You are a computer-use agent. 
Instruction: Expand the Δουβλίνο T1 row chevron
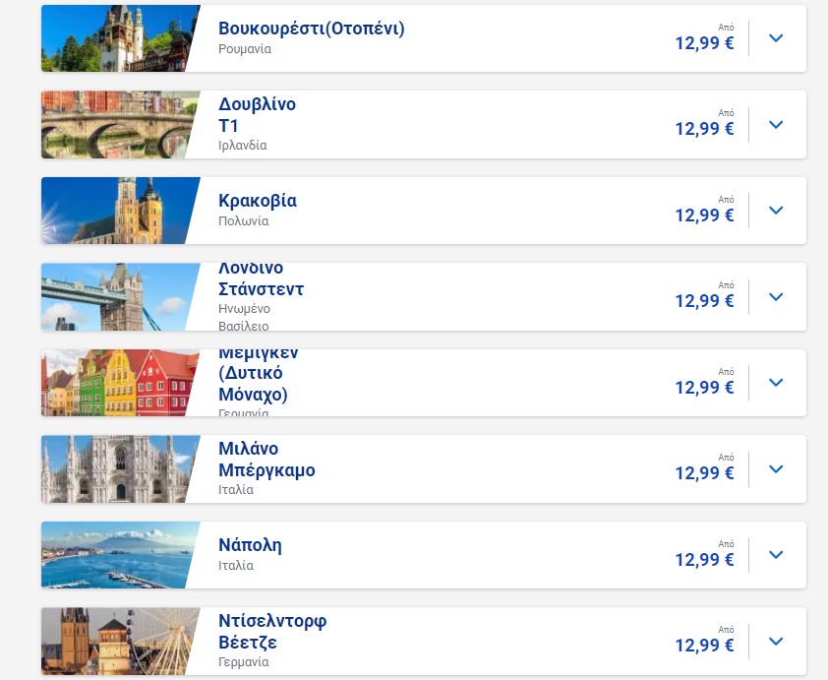pos(776,125)
